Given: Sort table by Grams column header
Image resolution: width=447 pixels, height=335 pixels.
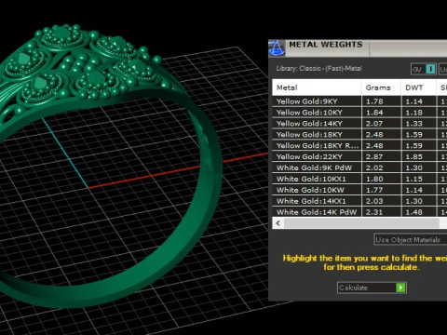Looking at the screenshot, I should click(x=381, y=87).
